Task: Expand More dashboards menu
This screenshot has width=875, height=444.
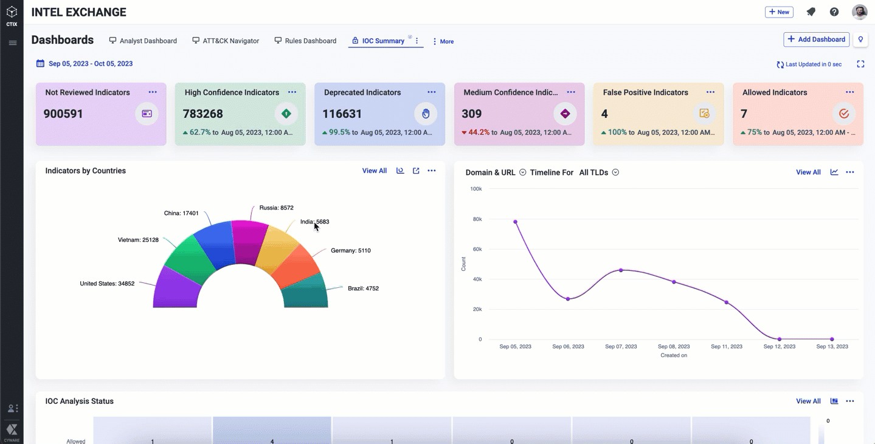Action: pos(443,41)
